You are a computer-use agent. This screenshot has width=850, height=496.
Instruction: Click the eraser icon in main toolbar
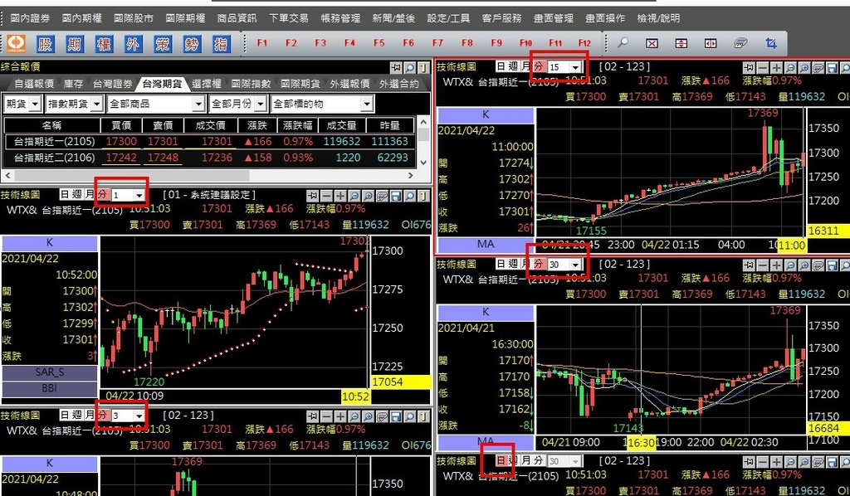pyautogui.click(x=740, y=43)
